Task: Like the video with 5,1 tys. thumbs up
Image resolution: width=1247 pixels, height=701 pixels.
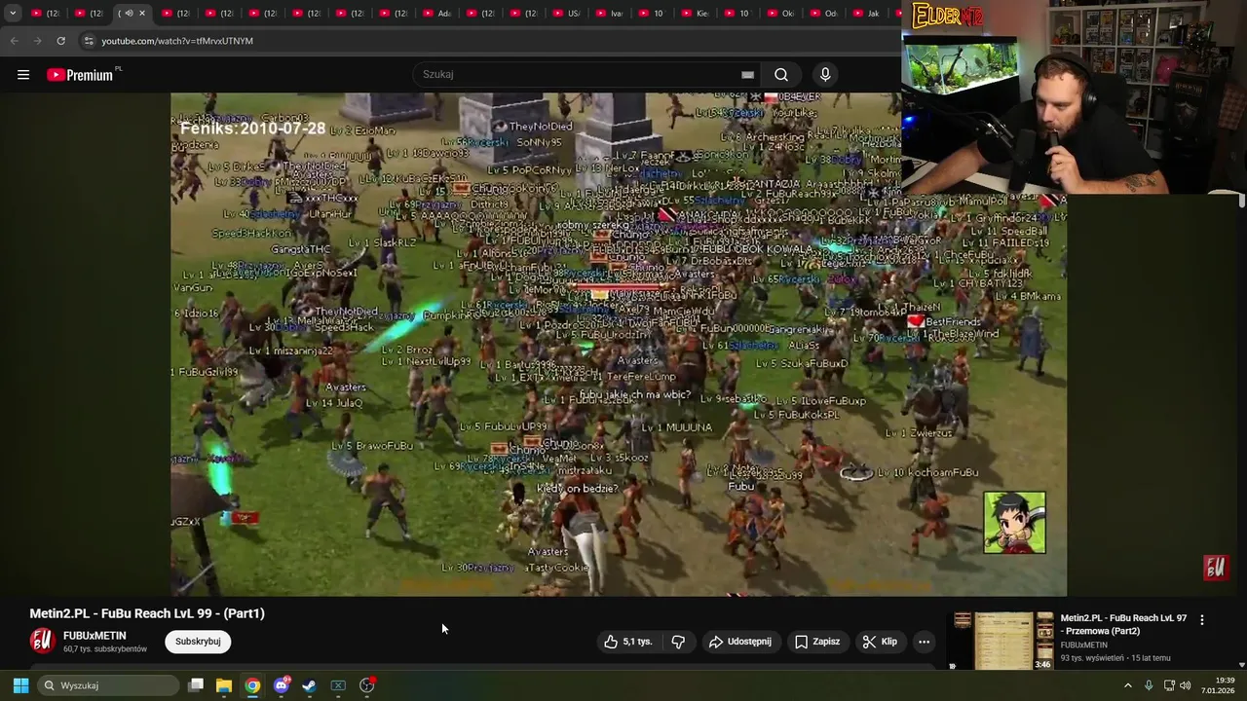Action: (627, 642)
